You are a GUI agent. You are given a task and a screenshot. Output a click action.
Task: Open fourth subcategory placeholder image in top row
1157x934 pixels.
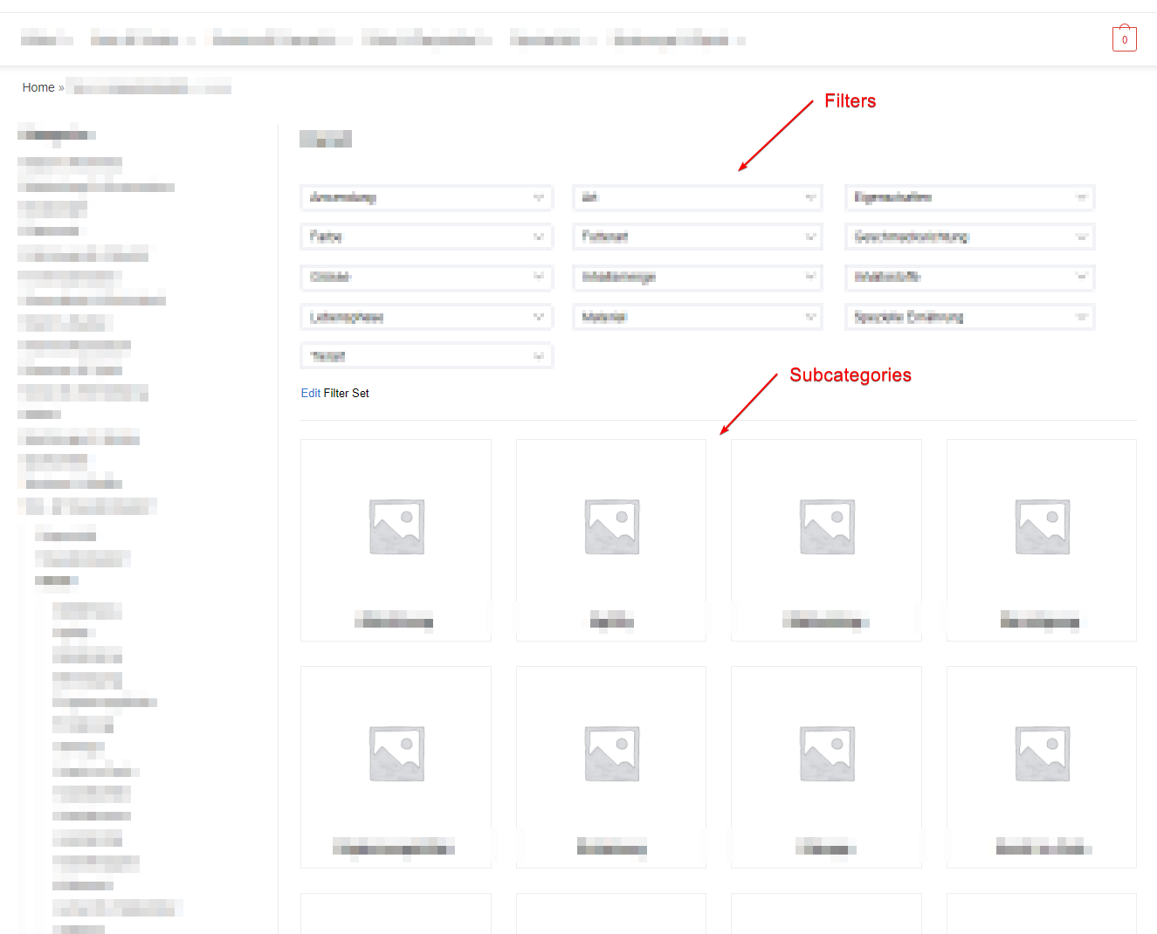click(1042, 527)
